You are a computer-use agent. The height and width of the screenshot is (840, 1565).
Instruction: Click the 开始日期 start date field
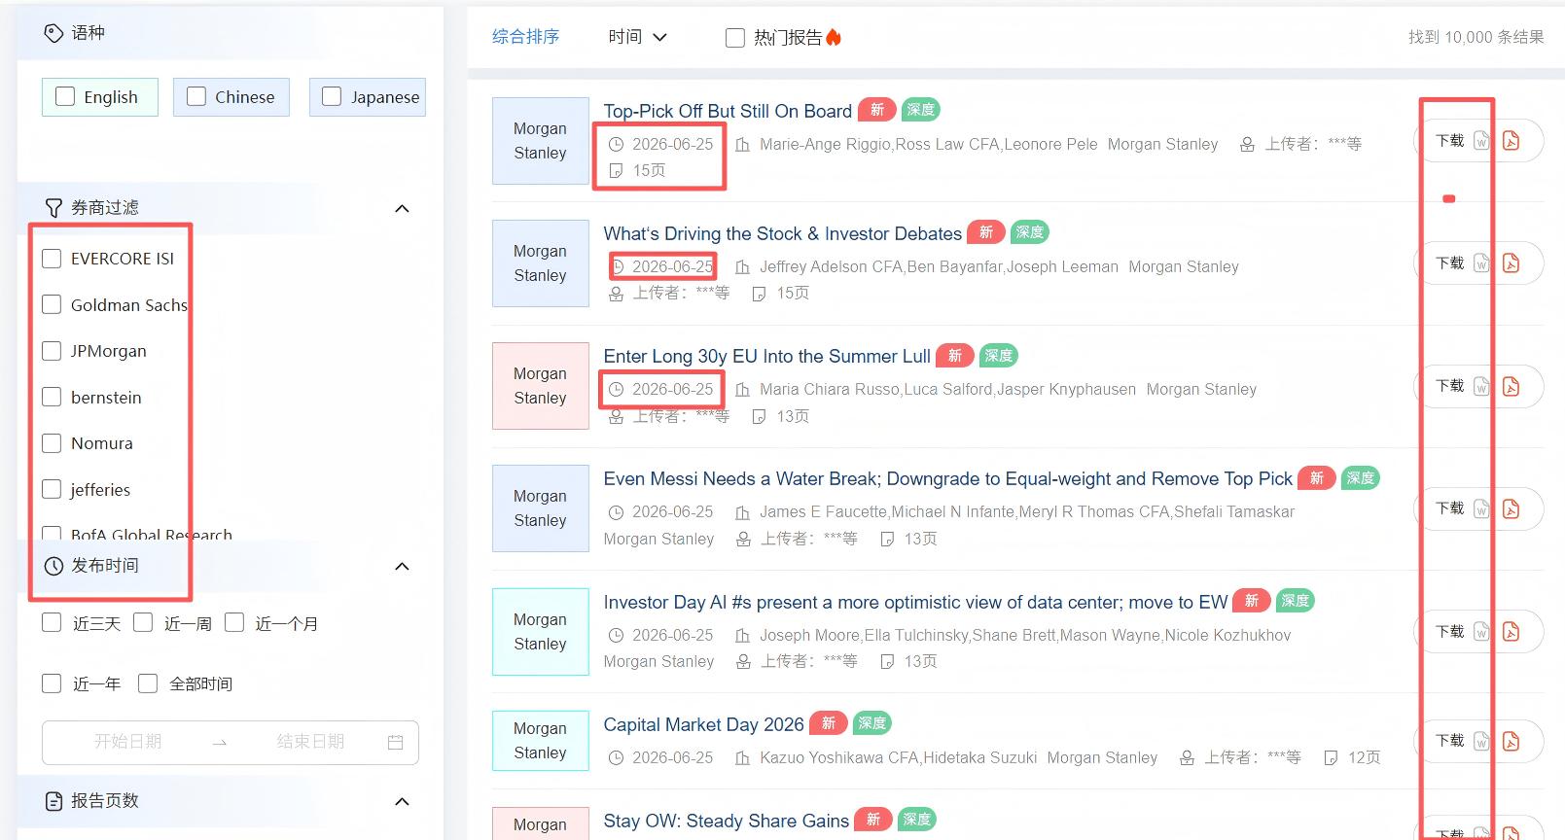tap(127, 742)
